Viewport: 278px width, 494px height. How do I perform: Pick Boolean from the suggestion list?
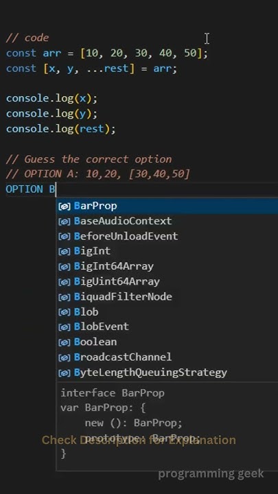(x=167, y=342)
